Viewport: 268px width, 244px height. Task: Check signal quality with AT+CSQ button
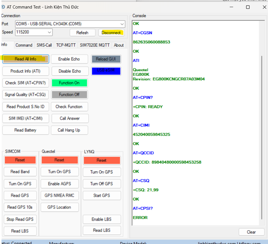pos(26,95)
